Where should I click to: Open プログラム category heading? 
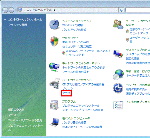(69, 101)
